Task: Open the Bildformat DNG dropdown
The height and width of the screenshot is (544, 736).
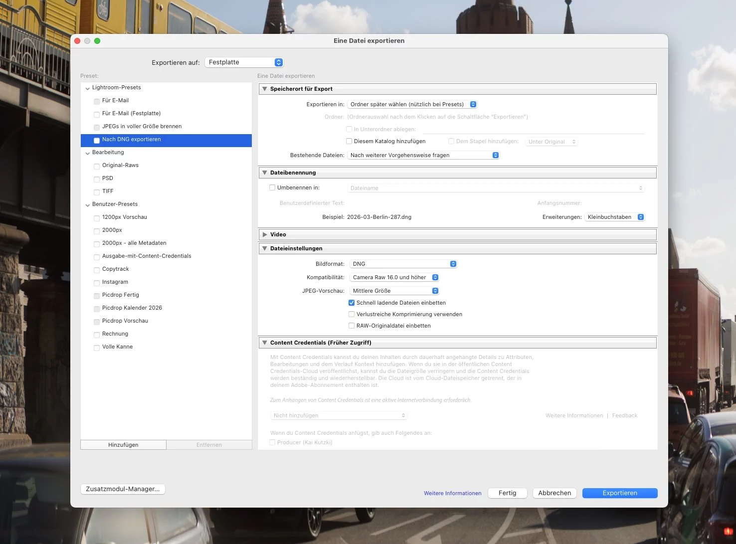Action: 403,264
